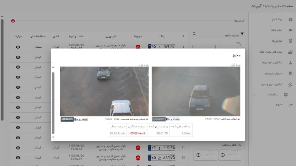
Task: Open the dashboard grid icon in sidebar
Action: click(x=290, y=19)
